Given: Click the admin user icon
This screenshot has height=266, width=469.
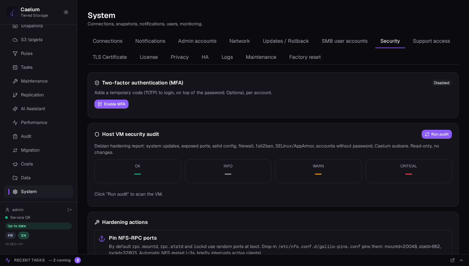Looking at the screenshot, I should [x=7, y=210].
